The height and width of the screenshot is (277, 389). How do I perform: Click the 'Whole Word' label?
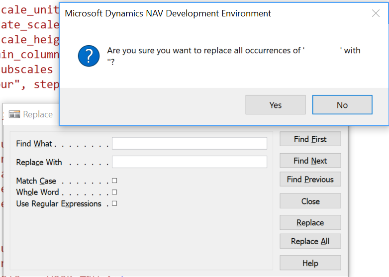(37, 192)
